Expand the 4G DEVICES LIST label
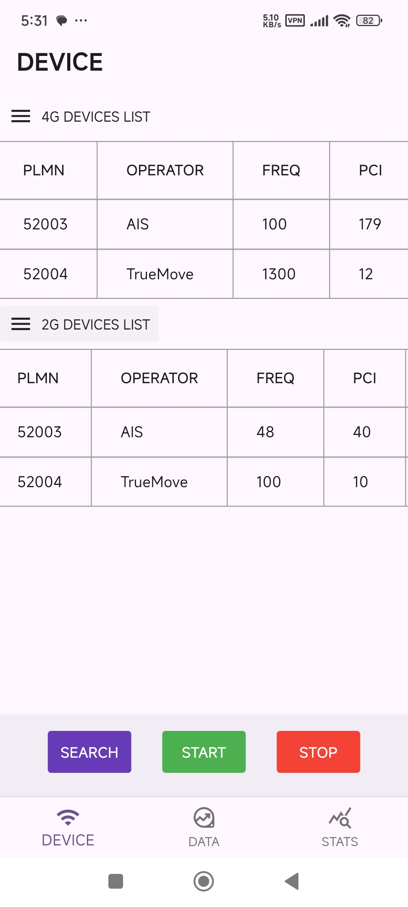 coord(96,117)
